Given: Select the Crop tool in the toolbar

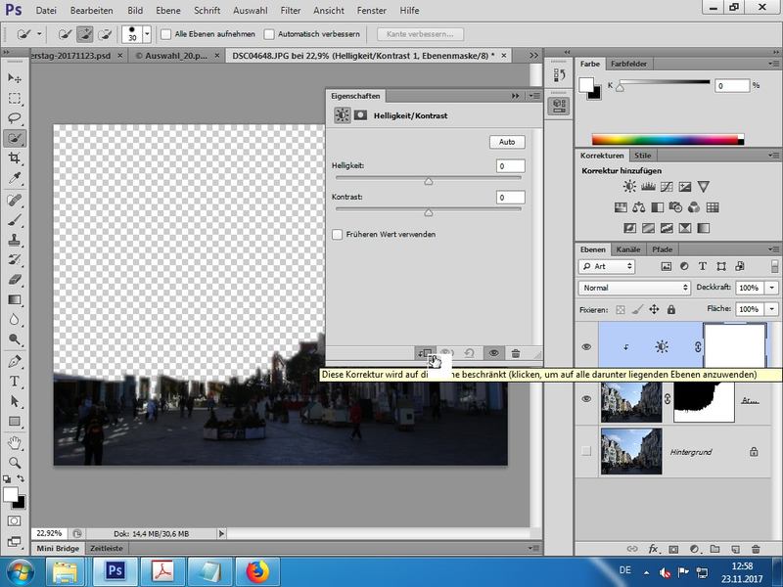Looking at the screenshot, I should coord(15,158).
